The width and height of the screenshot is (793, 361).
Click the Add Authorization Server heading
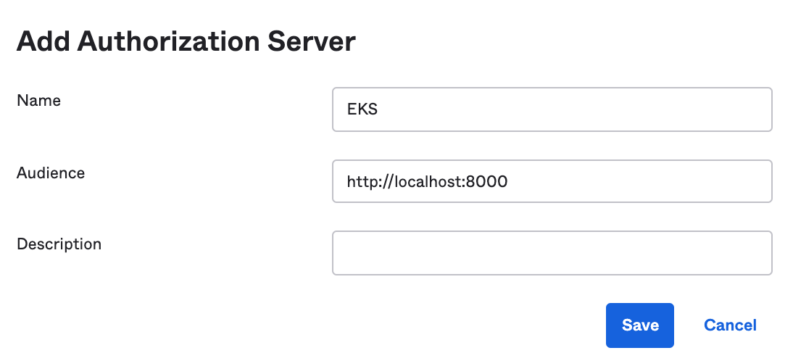pyautogui.click(x=186, y=41)
